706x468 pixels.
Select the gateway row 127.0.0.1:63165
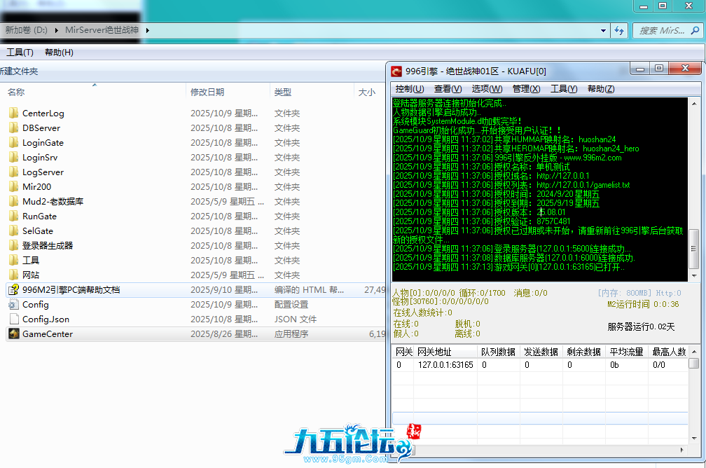pos(445,365)
